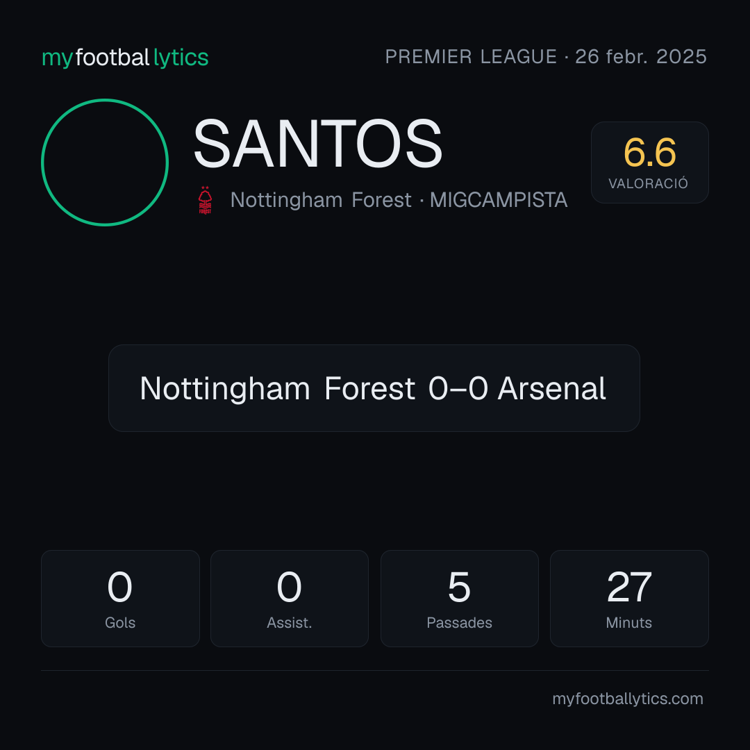Click the 26 febr. 2025 date text
750x750 pixels.
(641, 56)
